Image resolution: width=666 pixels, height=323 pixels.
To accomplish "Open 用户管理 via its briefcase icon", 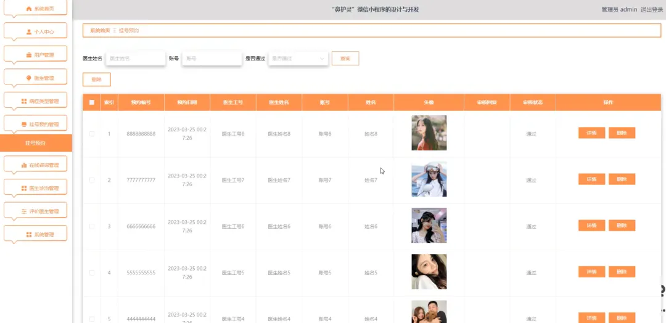I will [29, 55].
